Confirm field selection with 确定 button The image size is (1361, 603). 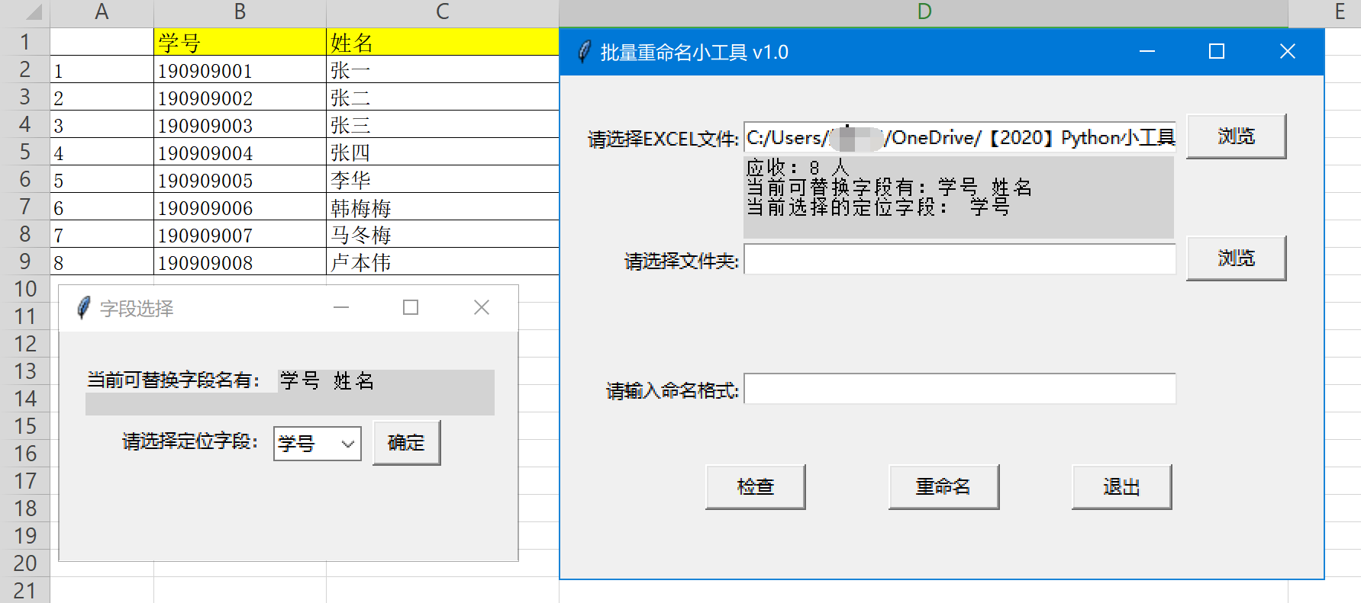coord(406,443)
